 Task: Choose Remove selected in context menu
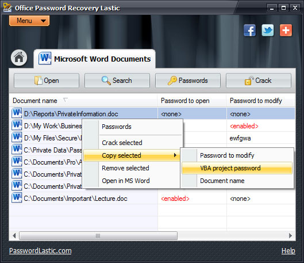(x=132, y=168)
